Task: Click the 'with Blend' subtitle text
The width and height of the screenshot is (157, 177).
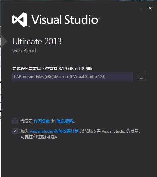Action: (x=24, y=51)
